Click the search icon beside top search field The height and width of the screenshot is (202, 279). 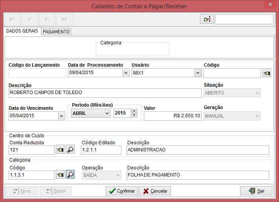207,19
